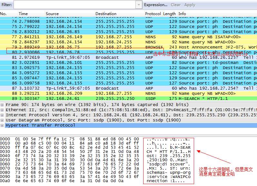
Task: Select packet 89 SSDP M-SEARCH row
Action: coord(128,99)
